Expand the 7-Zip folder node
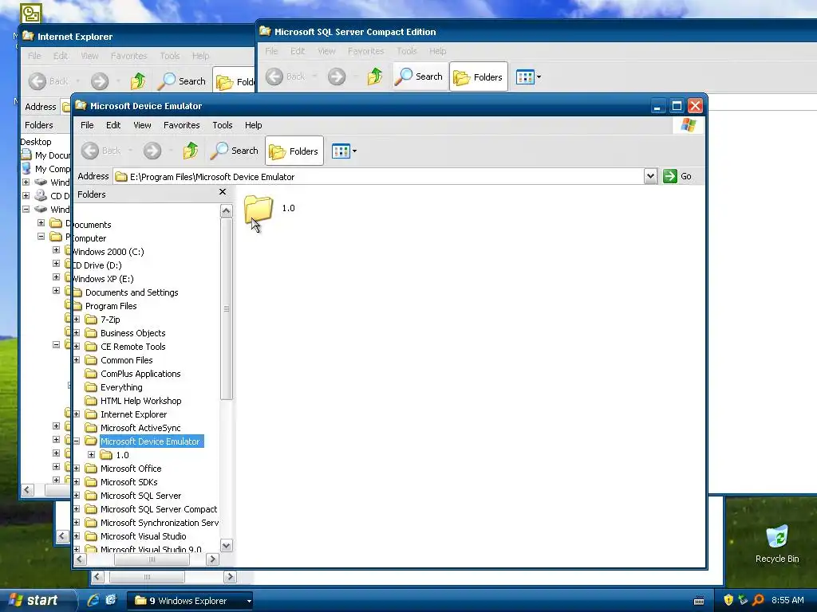The height and width of the screenshot is (612, 817). (77, 320)
